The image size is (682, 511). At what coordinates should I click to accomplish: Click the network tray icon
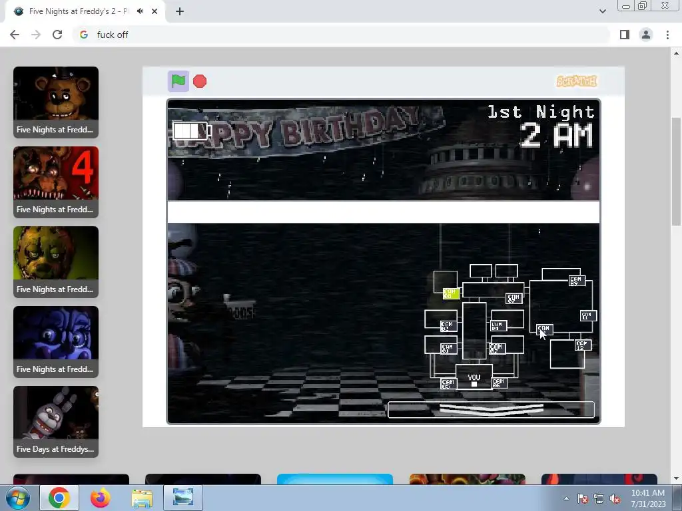coord(599,498)
